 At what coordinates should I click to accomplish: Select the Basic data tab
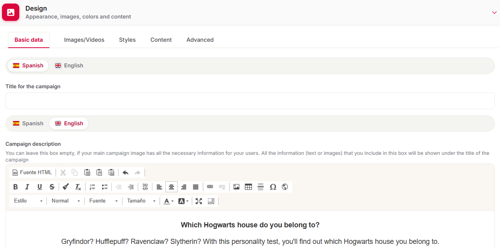coord(29,40)
